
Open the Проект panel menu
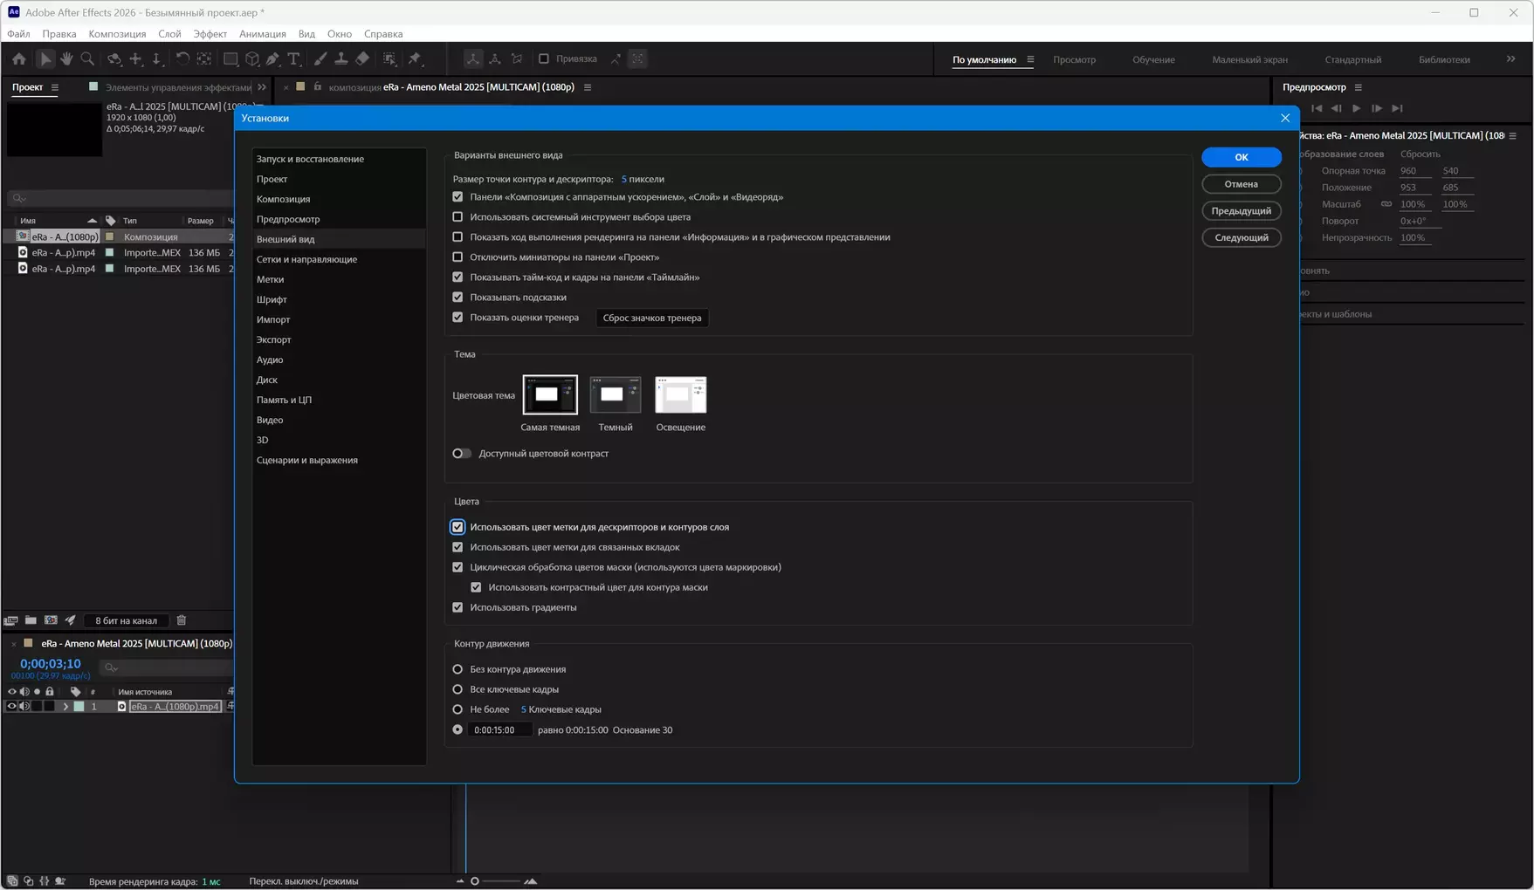(x=55, y=87)
